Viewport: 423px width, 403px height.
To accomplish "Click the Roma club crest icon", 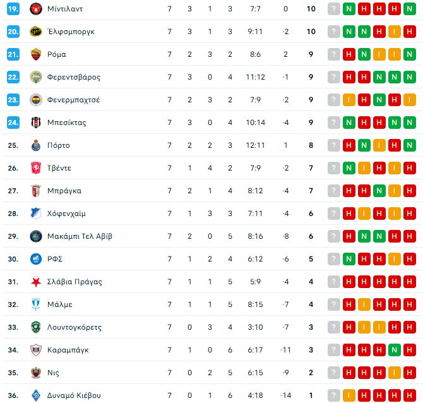I will coord(36,54).
